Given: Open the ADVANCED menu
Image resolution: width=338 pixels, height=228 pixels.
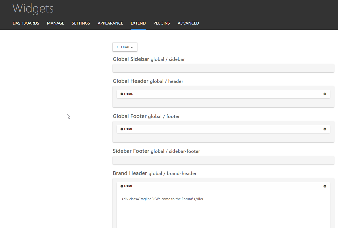Looking at the screenshot, I should point(188,23).
